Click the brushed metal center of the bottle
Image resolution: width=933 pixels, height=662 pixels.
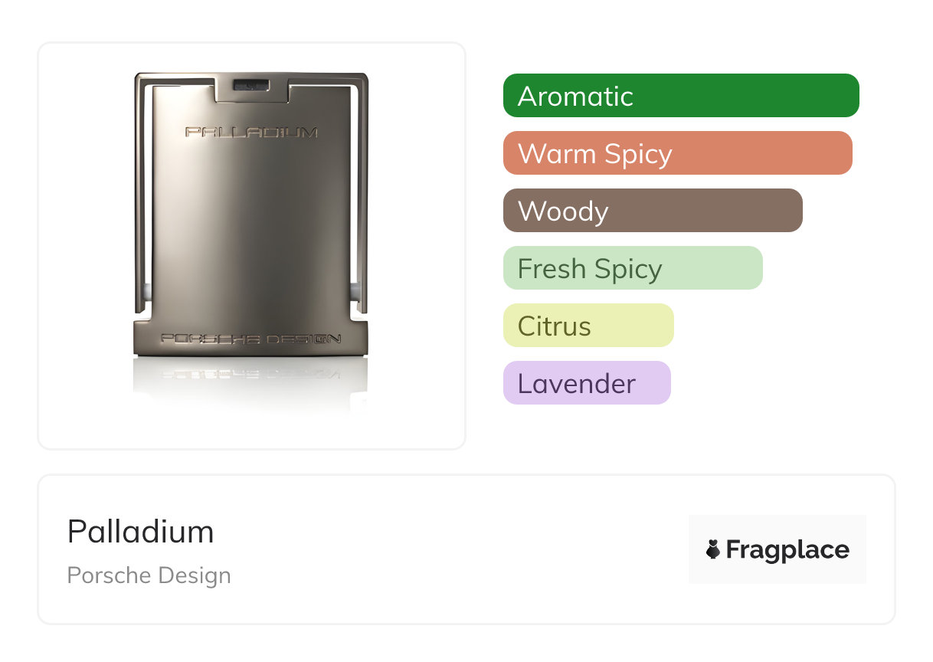tap(251, 230)
